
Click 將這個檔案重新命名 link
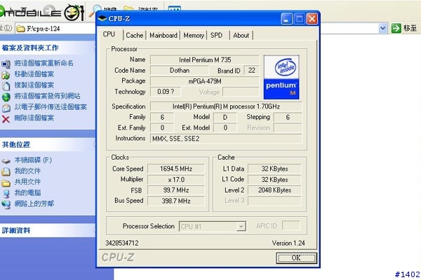pos(44,63)
